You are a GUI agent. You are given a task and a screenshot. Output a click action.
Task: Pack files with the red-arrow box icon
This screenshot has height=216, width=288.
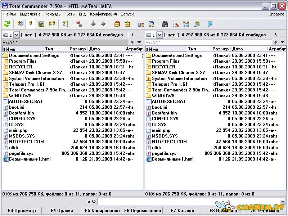[117, 24]
